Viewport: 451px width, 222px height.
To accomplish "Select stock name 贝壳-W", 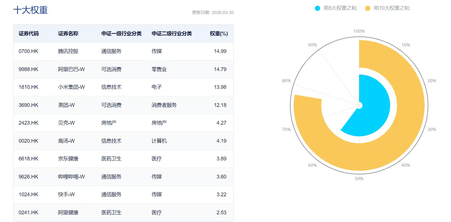I will pos(66,123).
